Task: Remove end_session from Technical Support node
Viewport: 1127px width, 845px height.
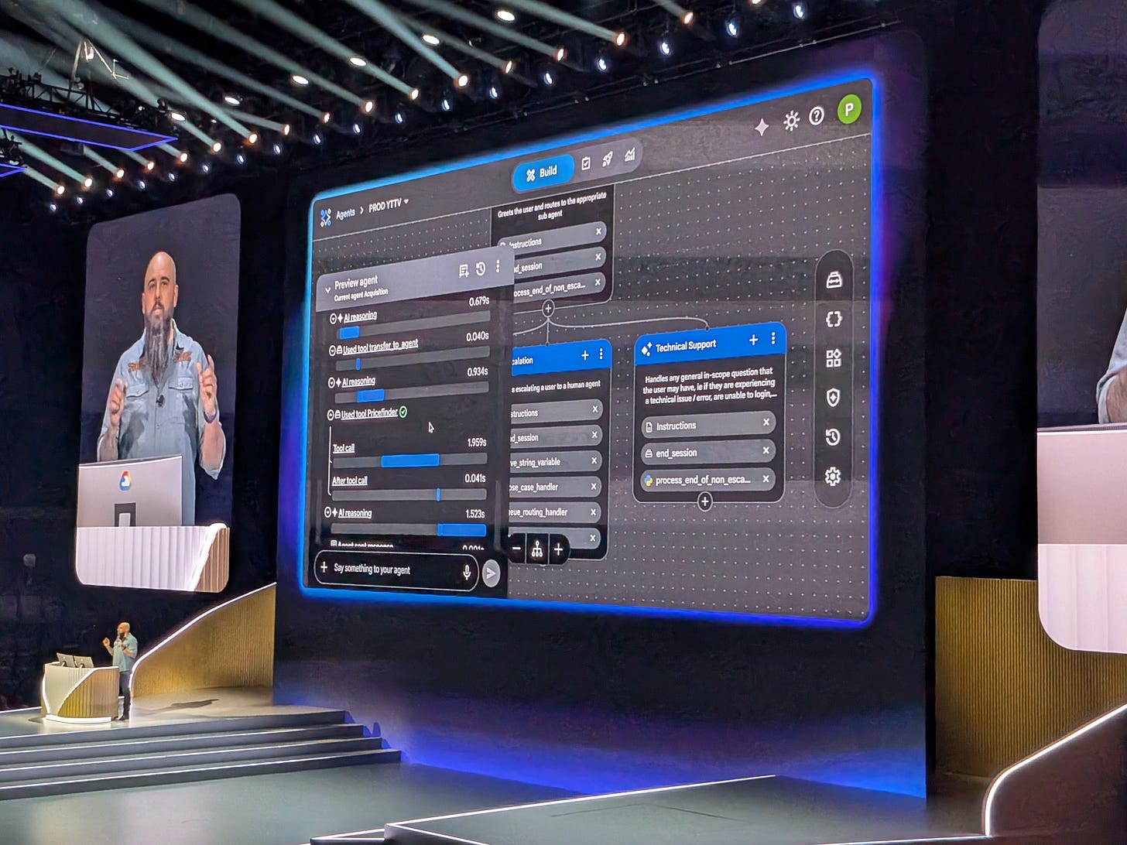Action: 766,450
